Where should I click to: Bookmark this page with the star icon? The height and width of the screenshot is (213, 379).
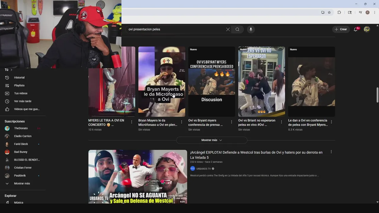click(329, 12)
